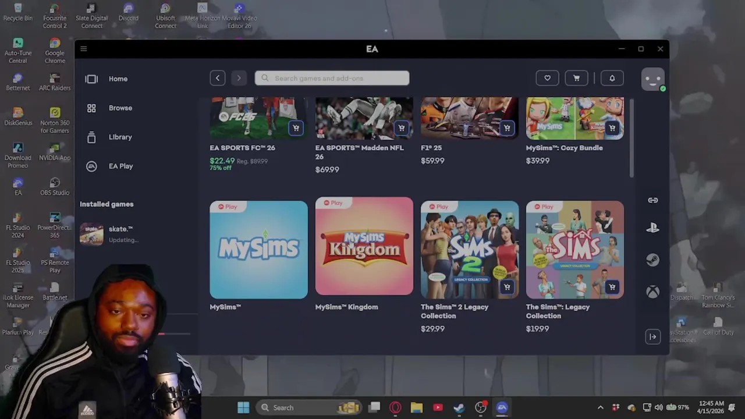Screen dimensions: 745x419
Task: Open Recycle Bin on desktop
Action: 17,13
